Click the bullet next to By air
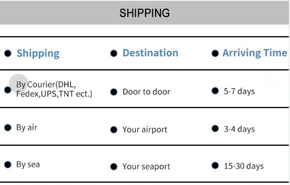Viewport: 290px width, 185px height. 8,128
